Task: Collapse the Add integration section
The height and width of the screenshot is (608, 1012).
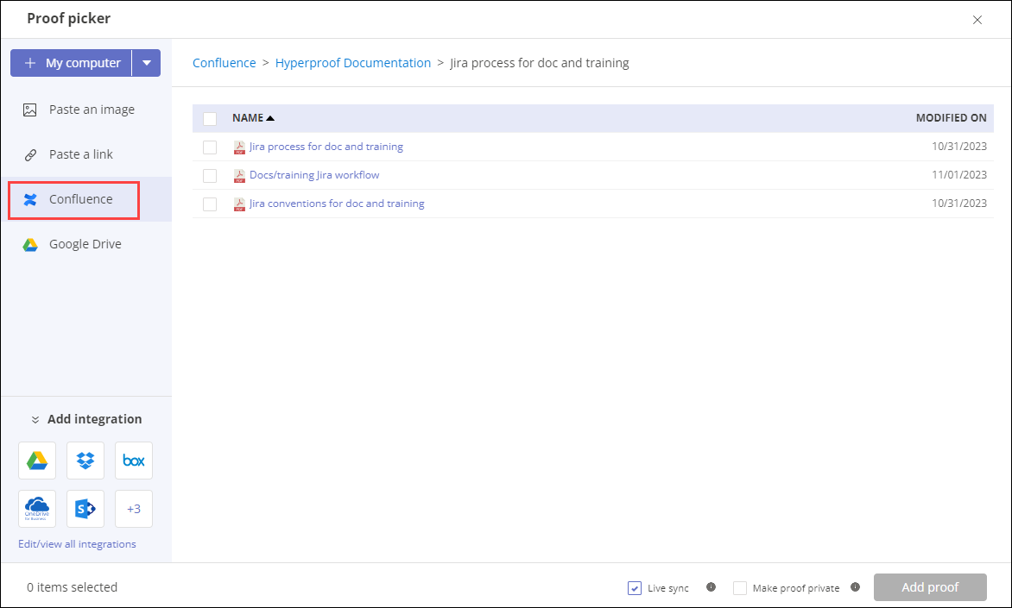Action: [x=86, y=419]
